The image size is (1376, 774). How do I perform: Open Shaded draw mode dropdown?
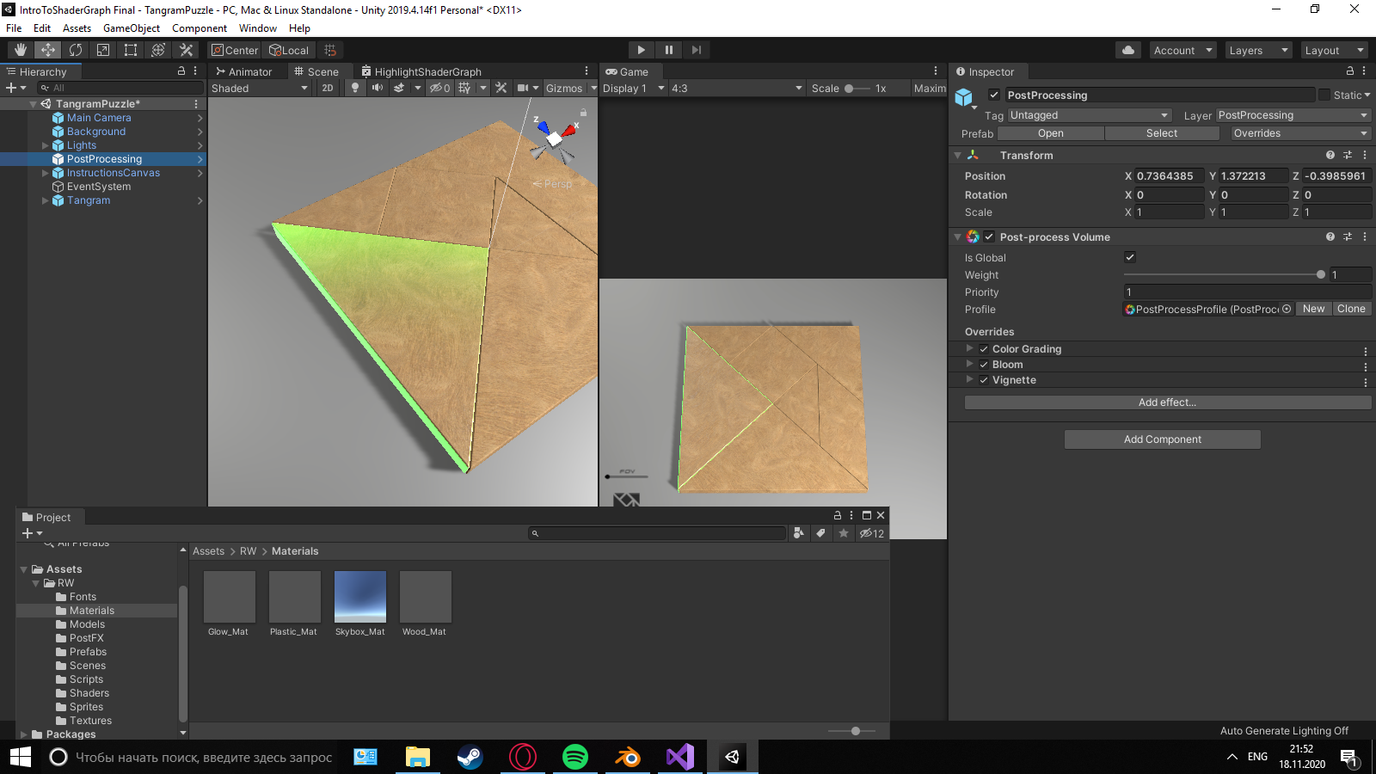pos(260,88)
